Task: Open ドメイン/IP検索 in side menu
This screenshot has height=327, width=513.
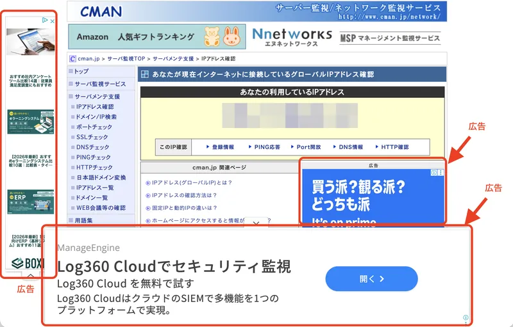Action: pyautogui.click(x=96, y=117)
